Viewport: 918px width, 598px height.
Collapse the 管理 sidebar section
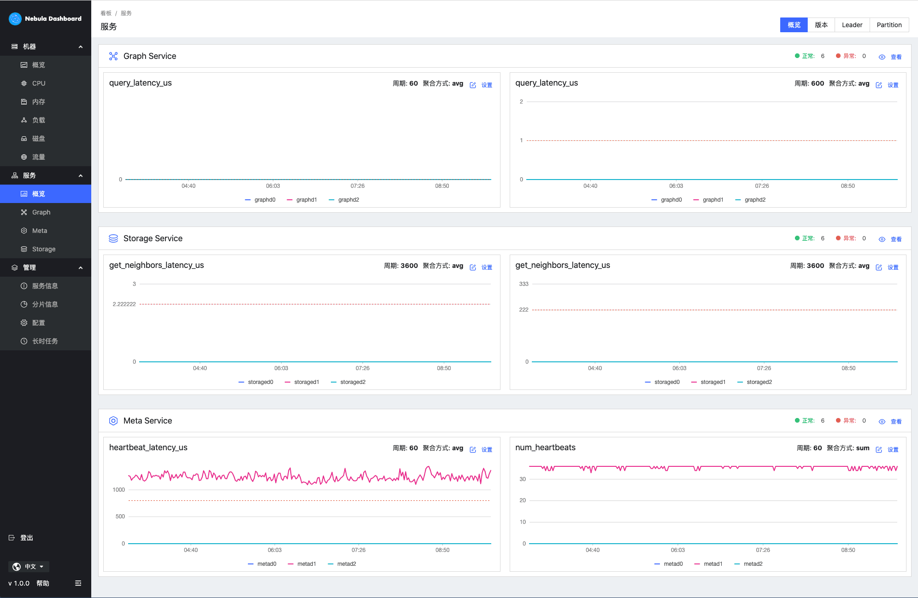coord(81,267)
